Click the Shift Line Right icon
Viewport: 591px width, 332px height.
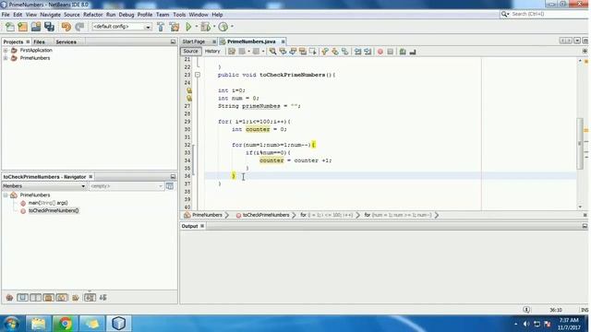(x=368, y=52)
